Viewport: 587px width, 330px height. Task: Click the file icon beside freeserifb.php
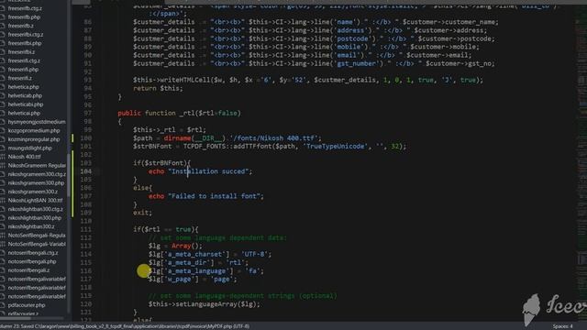[3, 16]
